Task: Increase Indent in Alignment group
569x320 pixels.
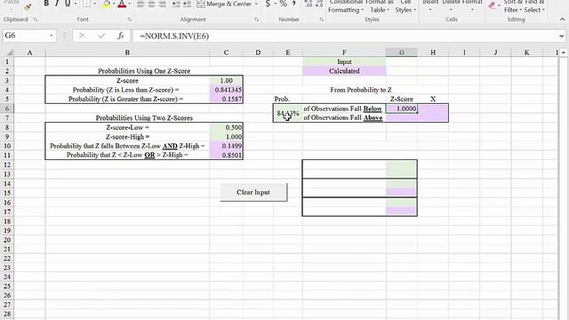Action: pos(187,4)
